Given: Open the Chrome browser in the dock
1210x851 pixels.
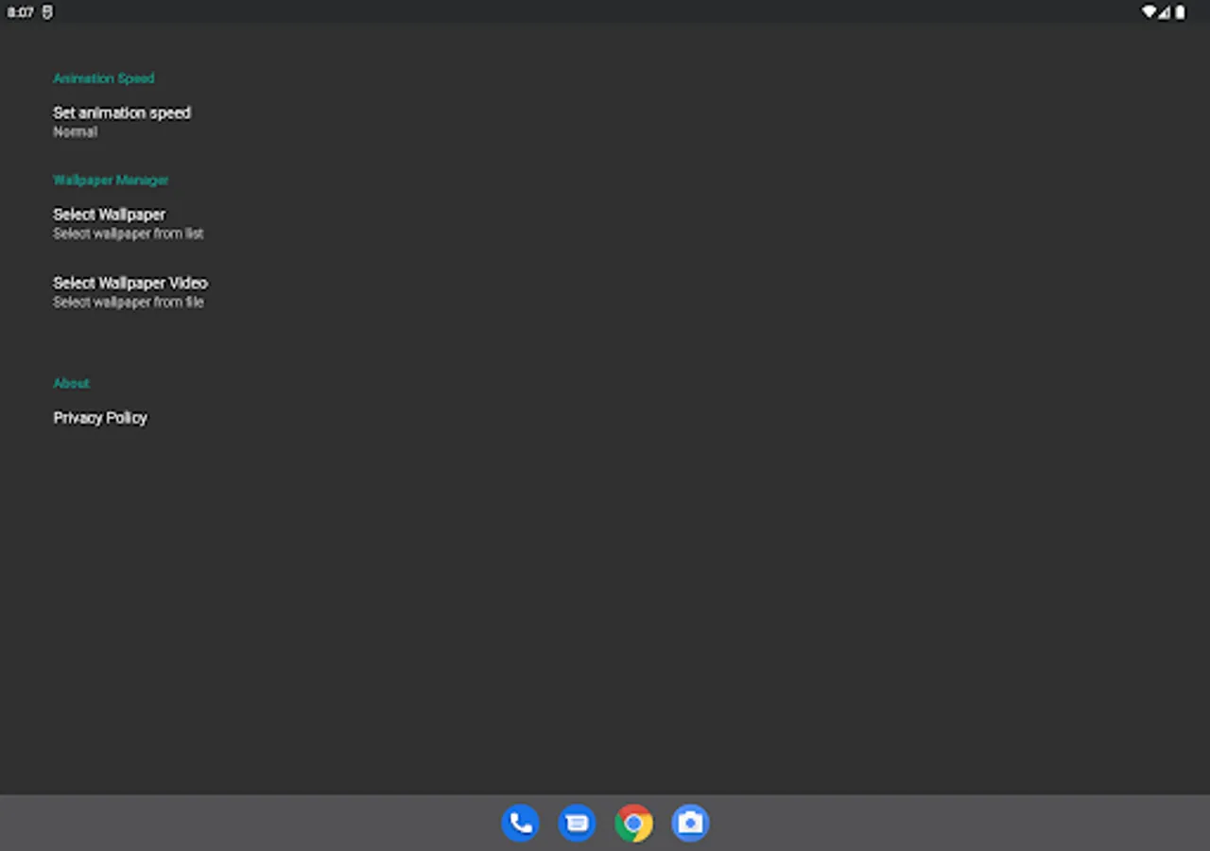Looking at the screenshot, I should (633, 823).
